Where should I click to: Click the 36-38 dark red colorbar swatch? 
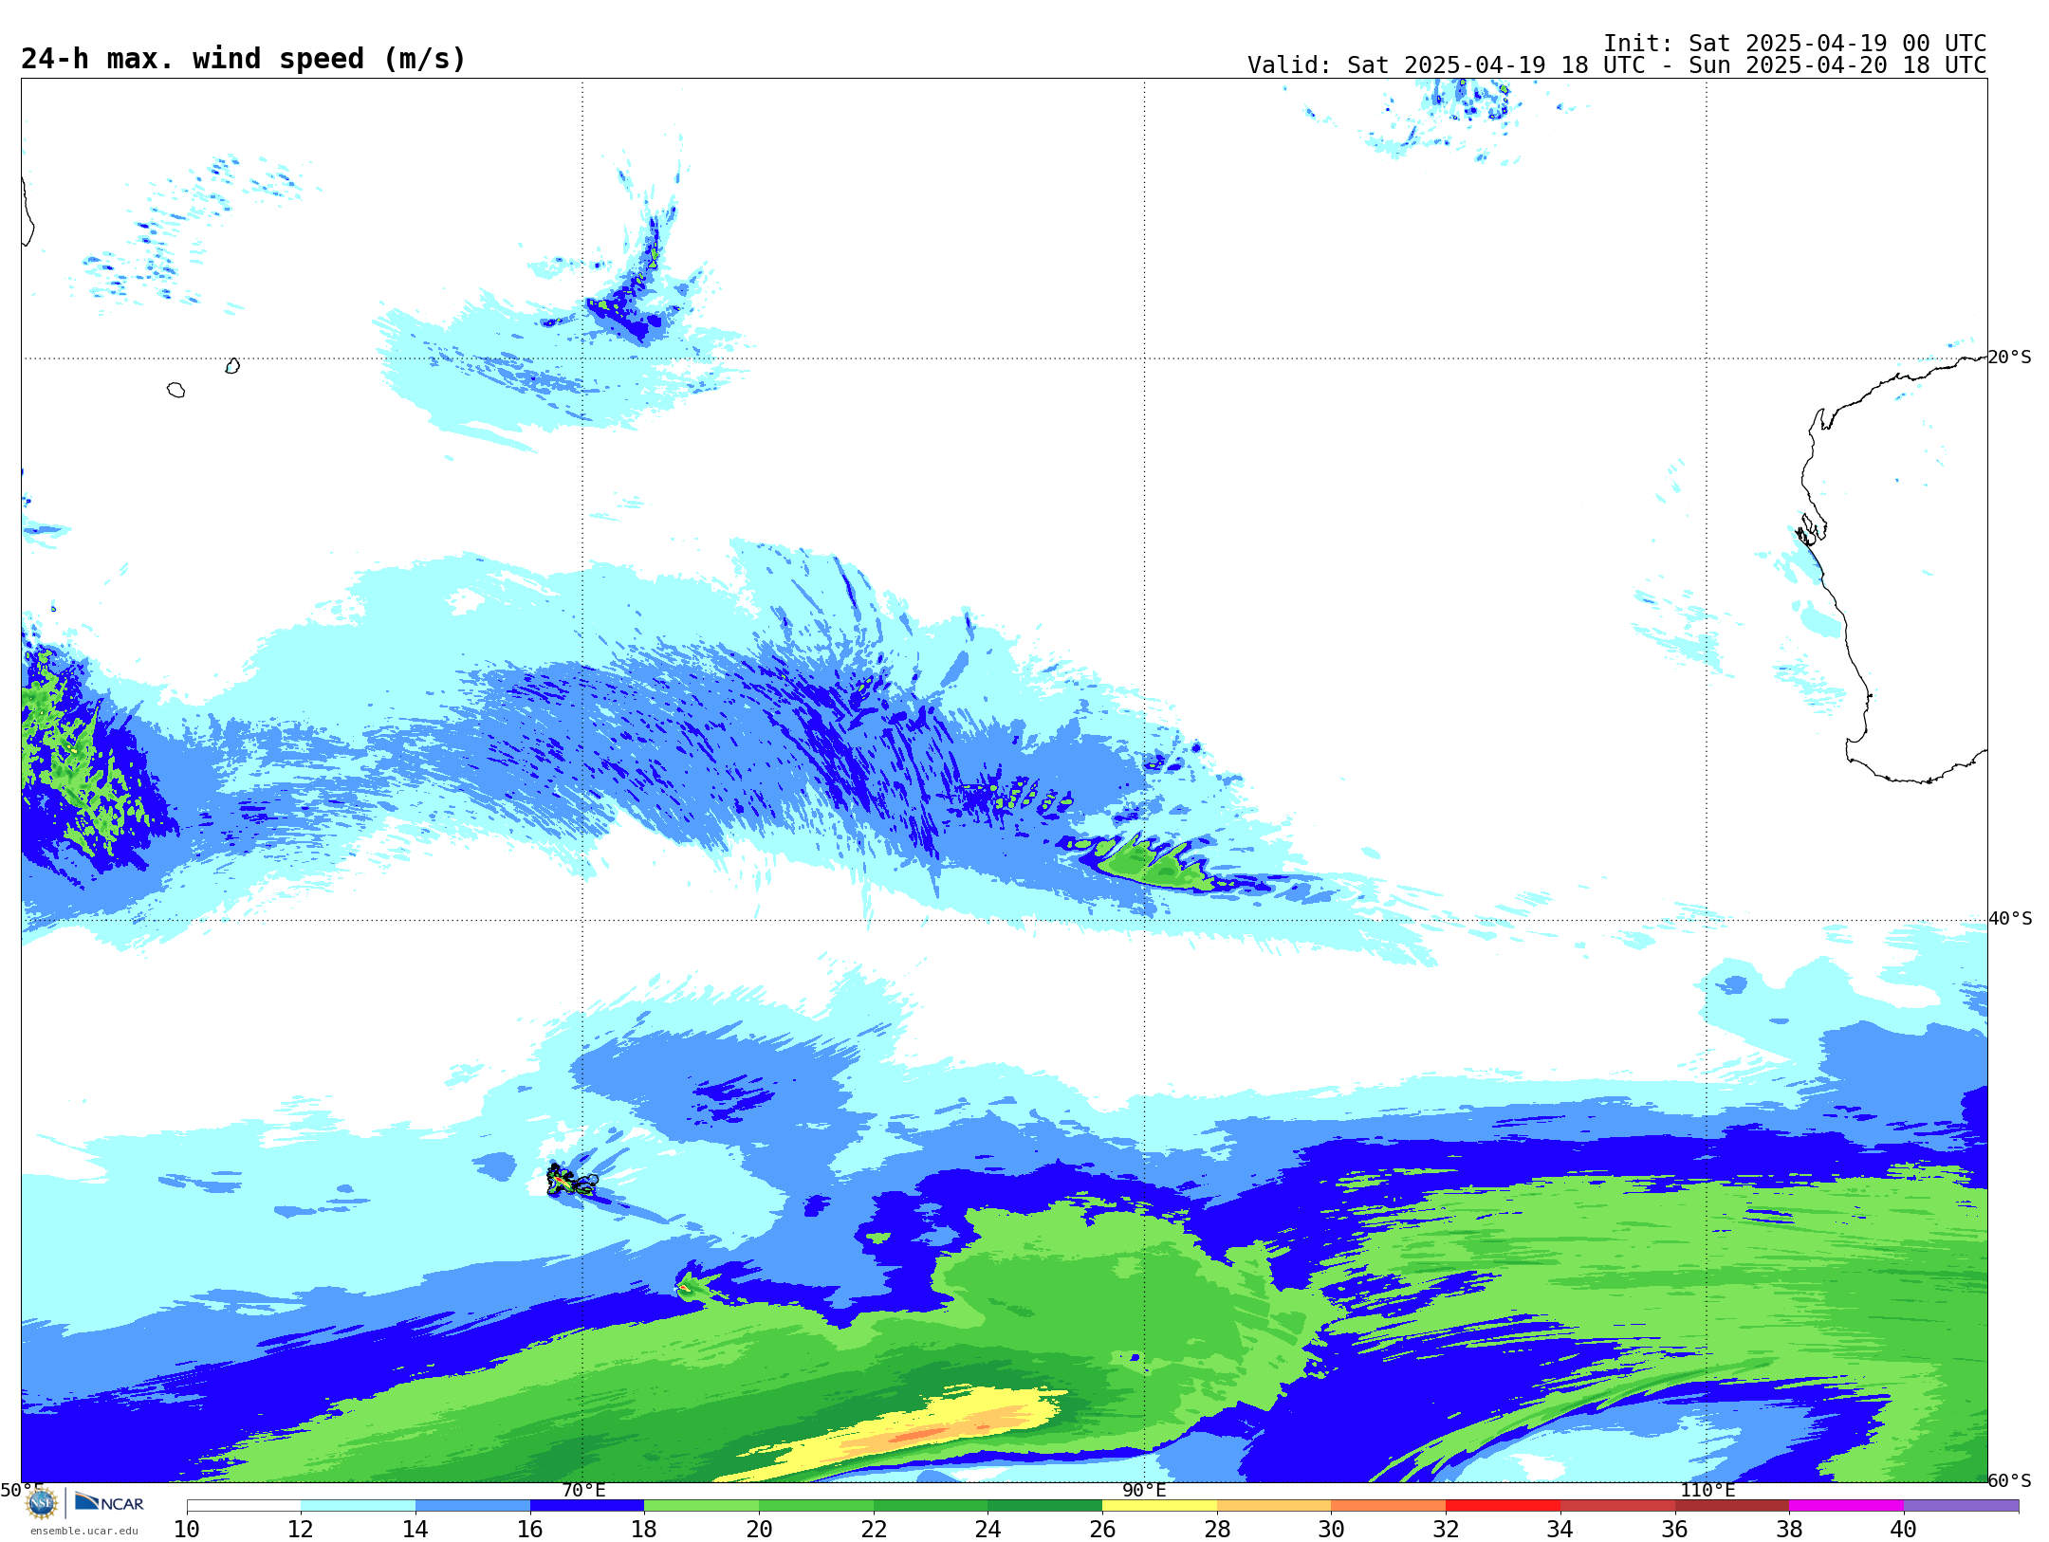coord(1731,1506)
